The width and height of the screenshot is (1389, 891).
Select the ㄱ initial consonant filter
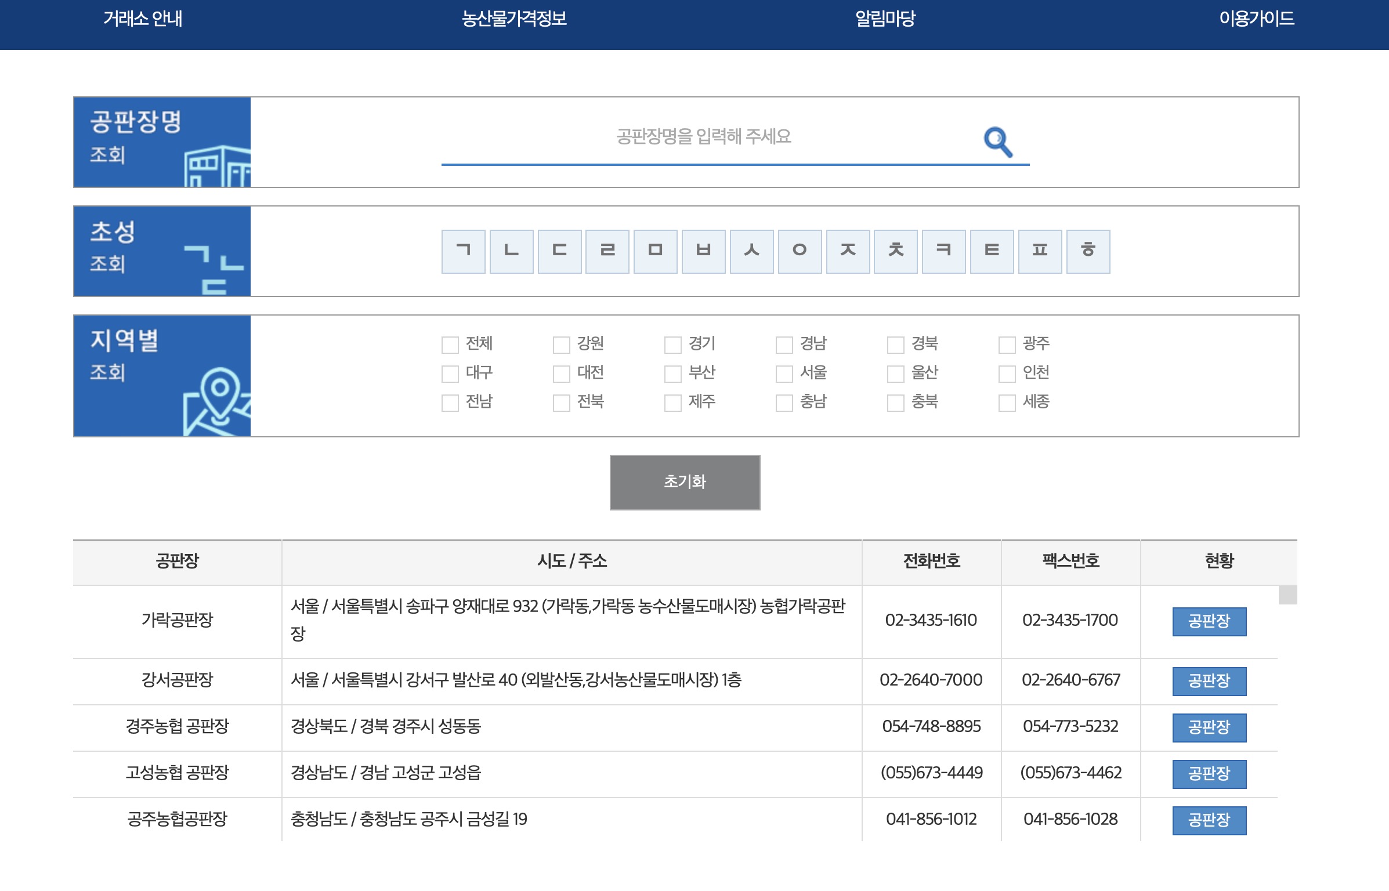tap(463, 251)
